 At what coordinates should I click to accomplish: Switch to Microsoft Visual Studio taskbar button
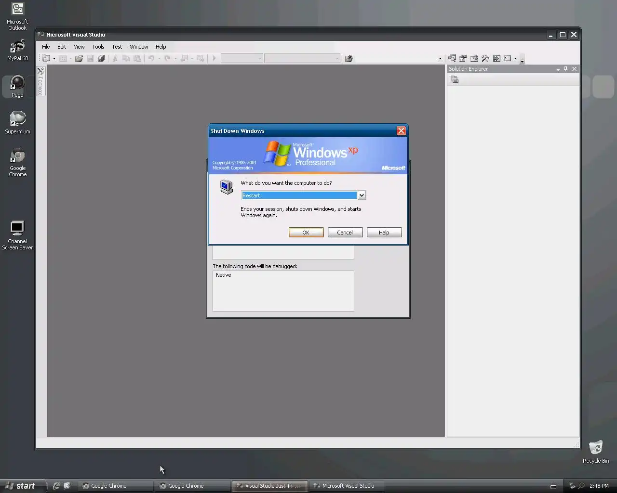click(x=347, y=486)
